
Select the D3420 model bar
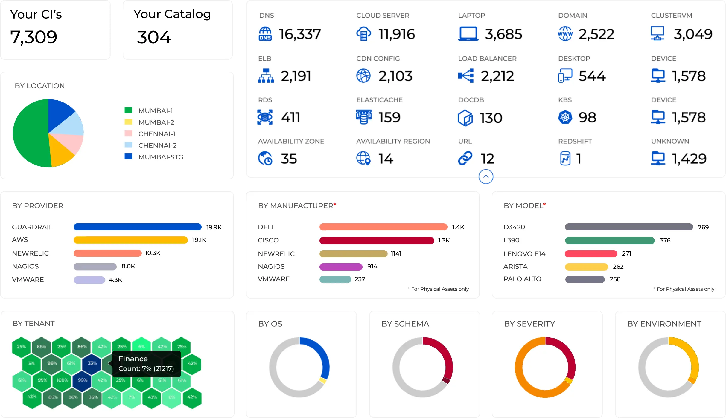click(629, 227)
